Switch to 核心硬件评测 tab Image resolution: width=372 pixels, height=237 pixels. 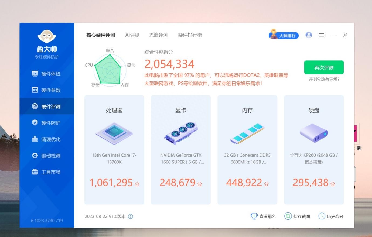pyautogui.click(x=101, y=35)
